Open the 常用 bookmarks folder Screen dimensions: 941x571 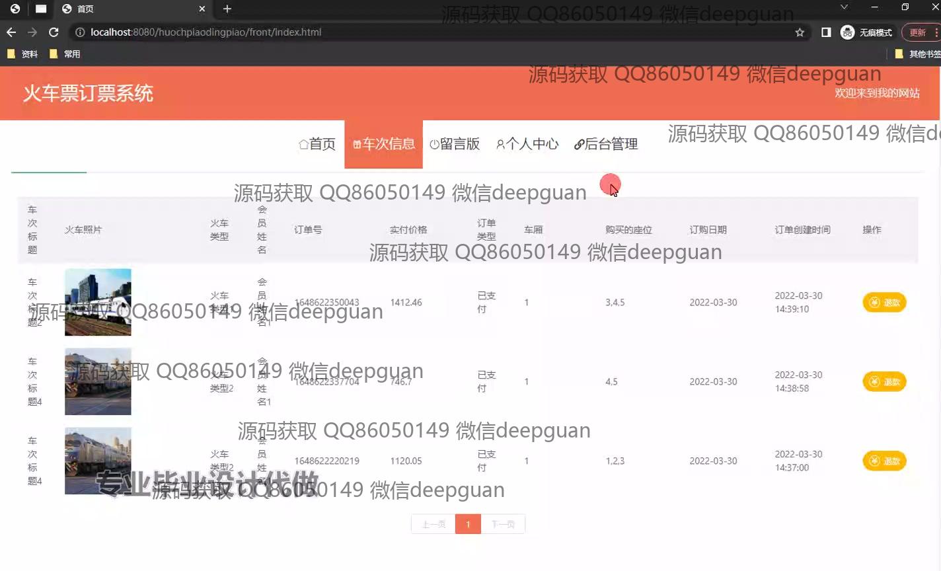tap(65, 54)
